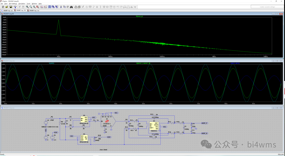Click the V(aout_p) trace label in the FFT plot
Viewport: 285px width, 156px height.
coord(139,17)
